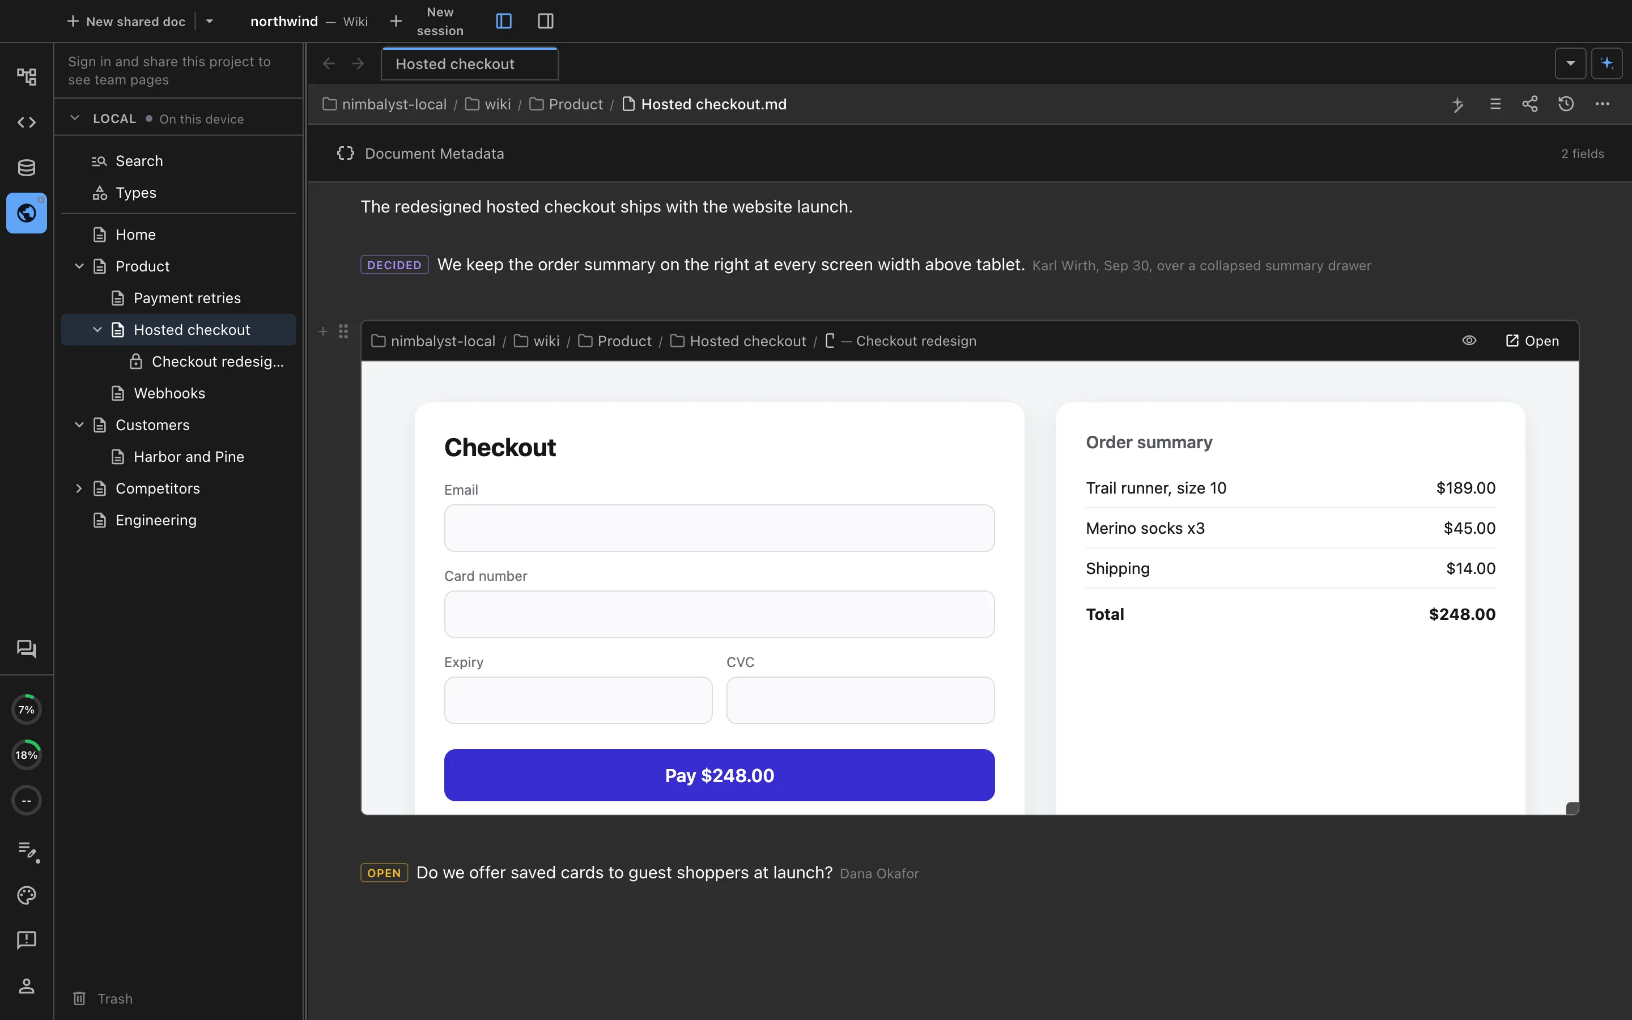Open the user account icon

[x=26, y=985]
